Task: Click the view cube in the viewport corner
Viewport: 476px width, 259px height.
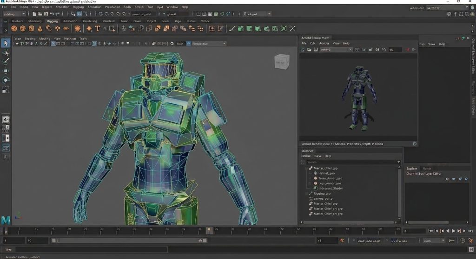Action: point(281,62)
